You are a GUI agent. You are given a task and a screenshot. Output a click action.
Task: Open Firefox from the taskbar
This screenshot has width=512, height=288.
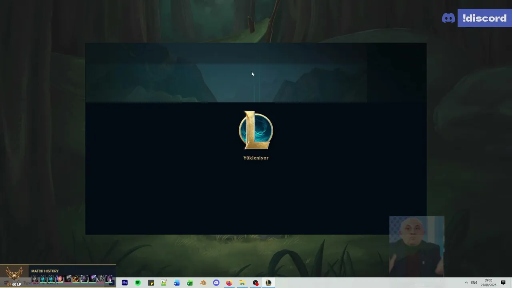(x=229, y=283)
